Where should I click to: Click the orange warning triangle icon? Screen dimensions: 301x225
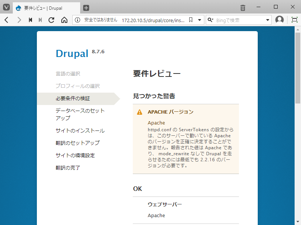click(140, 112)
